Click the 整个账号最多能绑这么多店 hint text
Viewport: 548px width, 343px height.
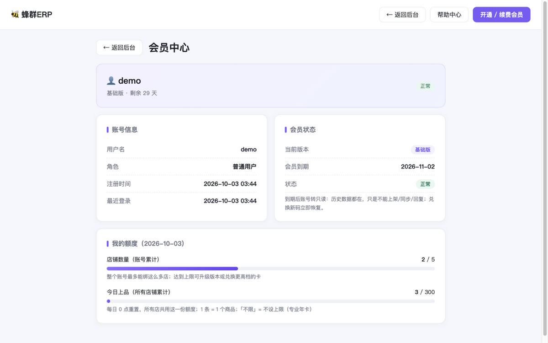coord(184,277)
